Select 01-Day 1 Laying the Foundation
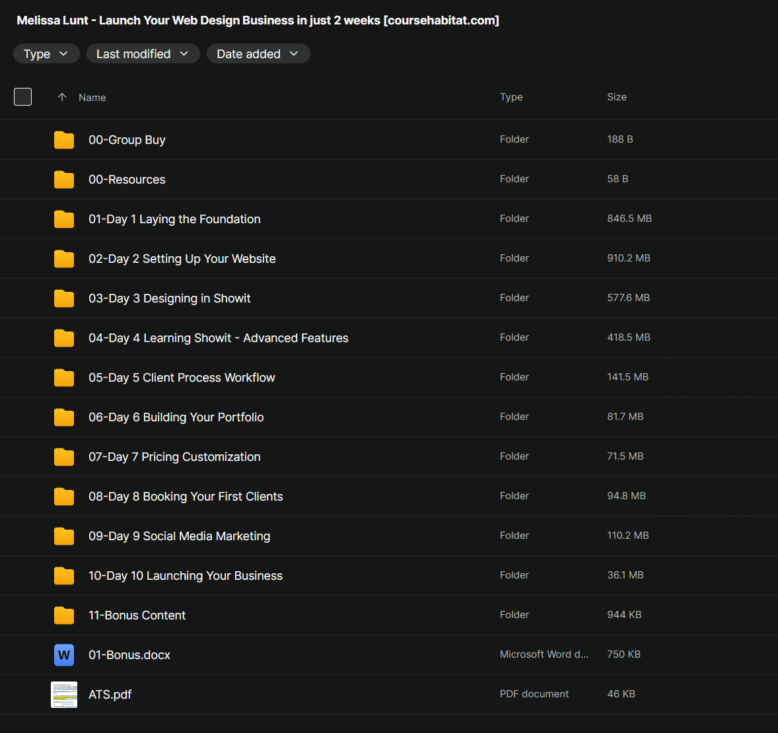Image resolution: width=778 pixels, height=733 pixels. (x=174, y=219)
